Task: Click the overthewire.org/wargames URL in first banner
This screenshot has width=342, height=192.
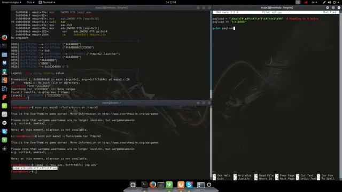Action: coord(130,114)
